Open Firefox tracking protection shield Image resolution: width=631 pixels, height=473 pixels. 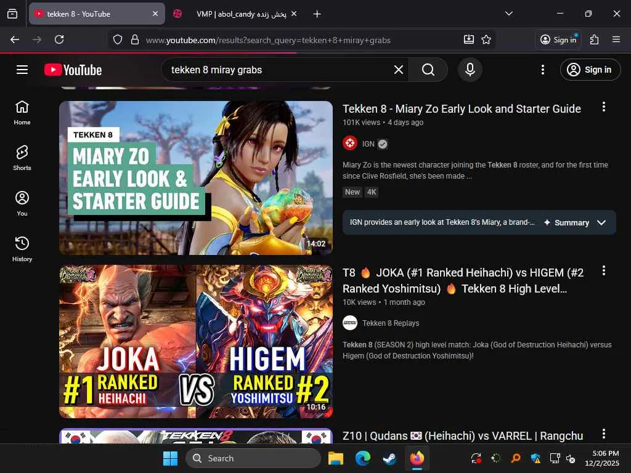click(x=117, y=40)
